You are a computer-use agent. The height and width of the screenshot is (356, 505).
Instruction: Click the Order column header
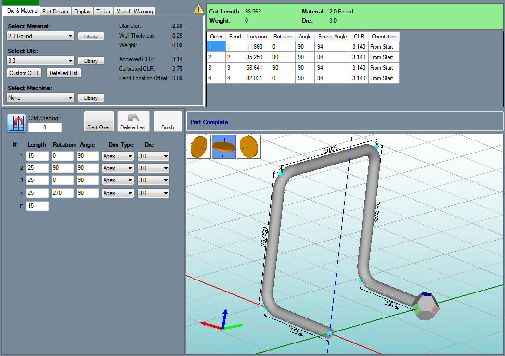(x=217, y=37)
